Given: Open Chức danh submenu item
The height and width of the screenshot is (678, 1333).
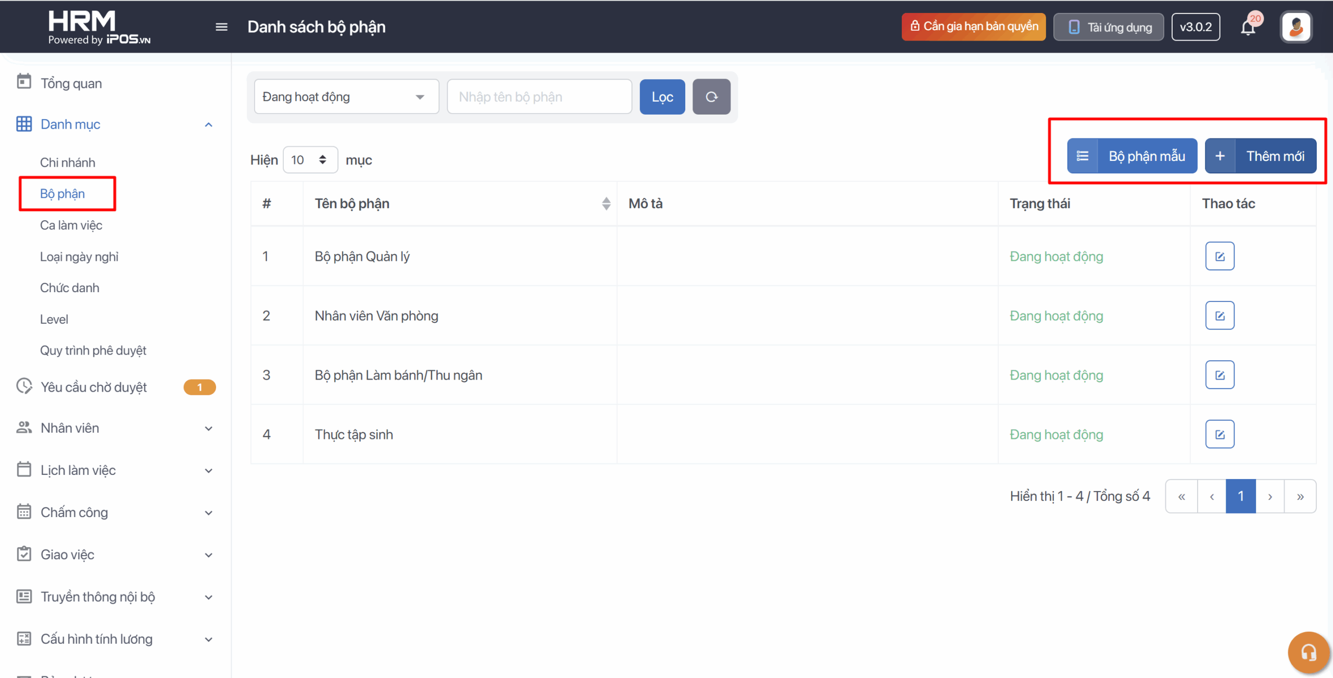Looking at the screenshot, I should point(70,288).
